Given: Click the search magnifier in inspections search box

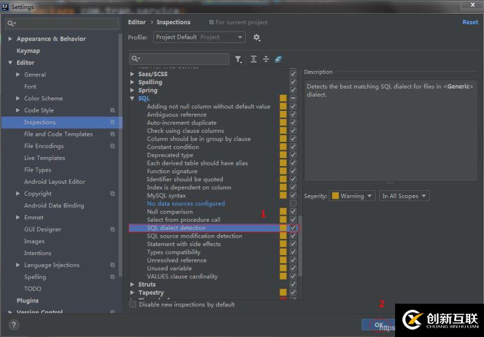Looking at the screenshot, I should pyautogui.click(x=136, y=58).
